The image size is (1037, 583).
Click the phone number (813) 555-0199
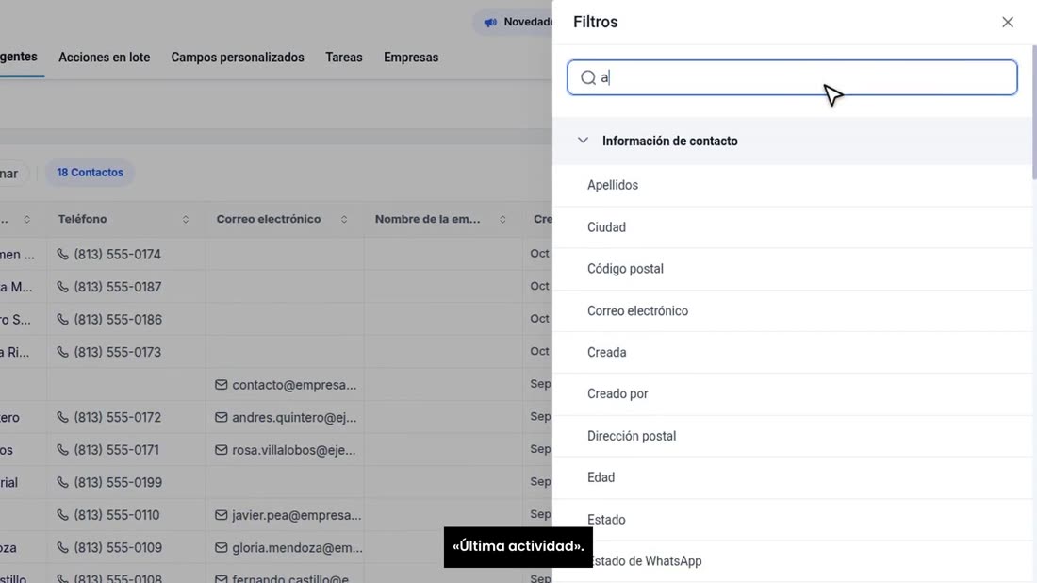[x=118, y=482]
